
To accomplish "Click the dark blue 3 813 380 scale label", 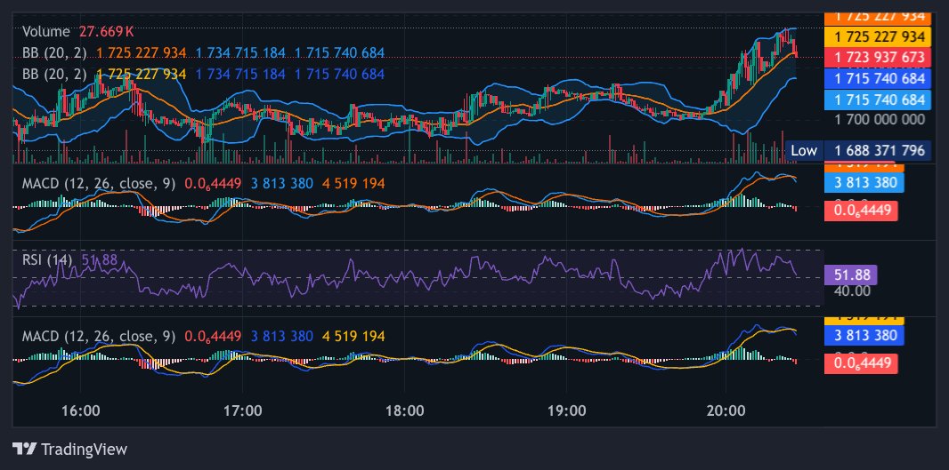I will (x=864, y=335).
